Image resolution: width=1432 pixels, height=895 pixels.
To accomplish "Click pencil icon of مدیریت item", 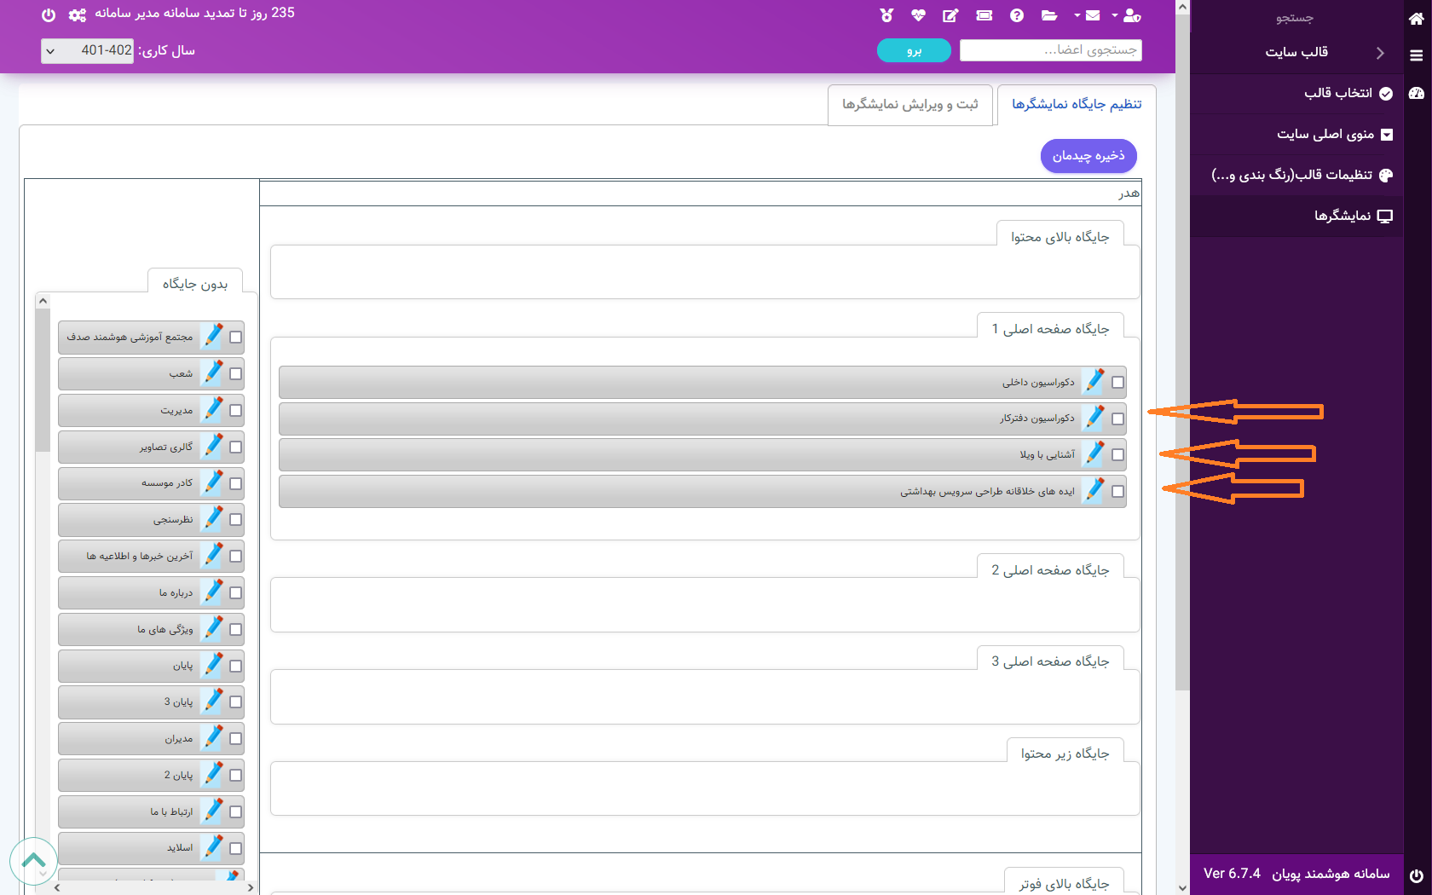I will coord(212,410).
